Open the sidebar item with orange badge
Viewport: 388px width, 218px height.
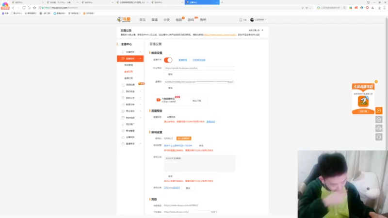pos(130,85)
